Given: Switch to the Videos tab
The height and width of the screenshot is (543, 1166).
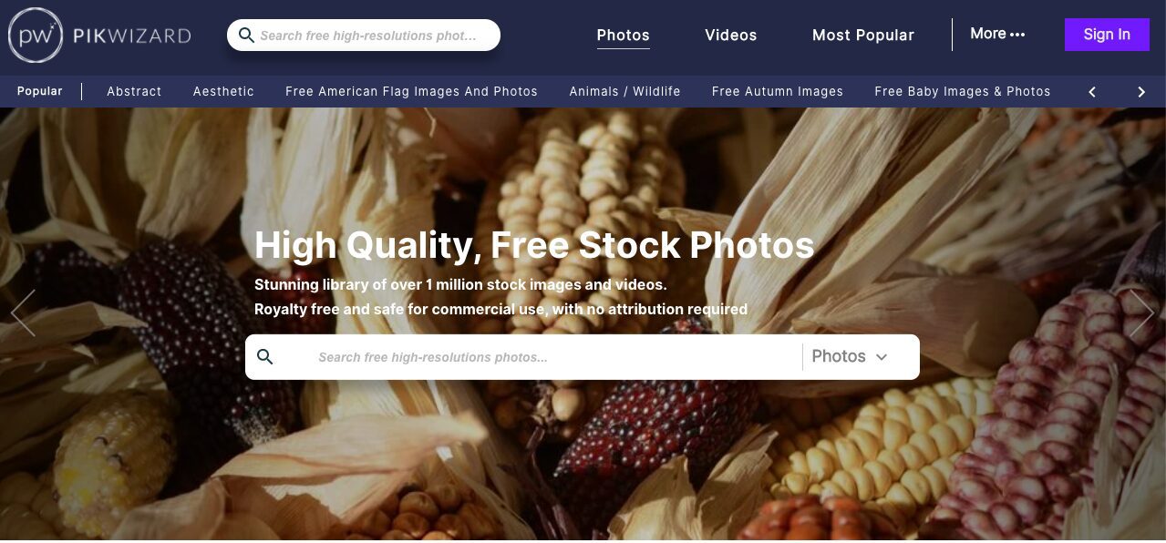Looking at the screenshot, I should pos(731,36).
